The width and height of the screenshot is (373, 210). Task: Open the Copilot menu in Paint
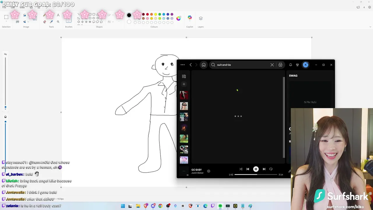(x=190, y=18)
